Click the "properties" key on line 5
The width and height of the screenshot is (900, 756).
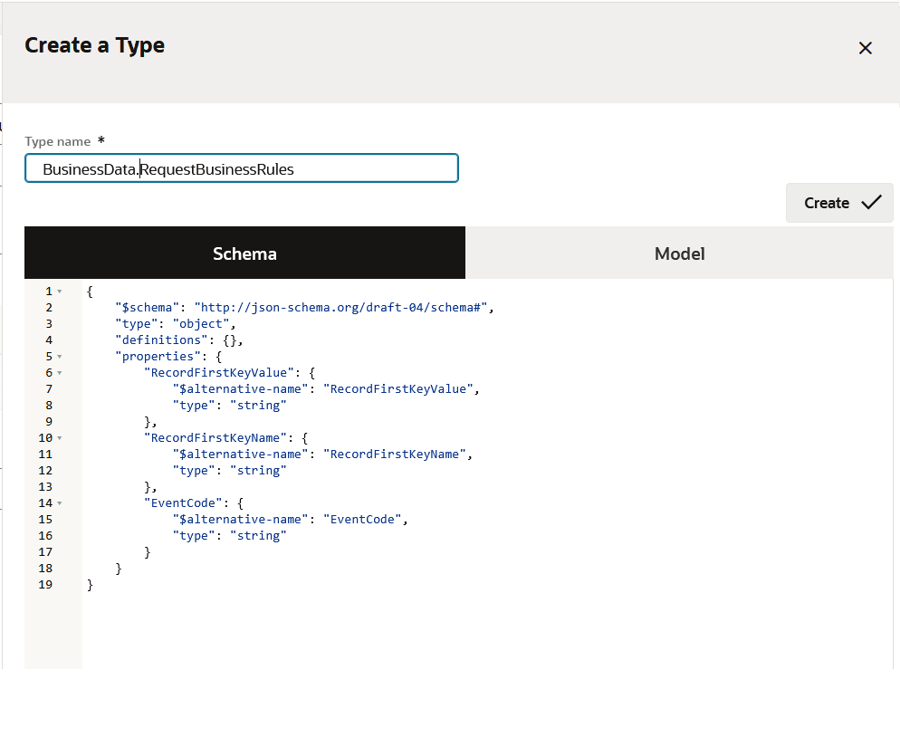(158, 357)
